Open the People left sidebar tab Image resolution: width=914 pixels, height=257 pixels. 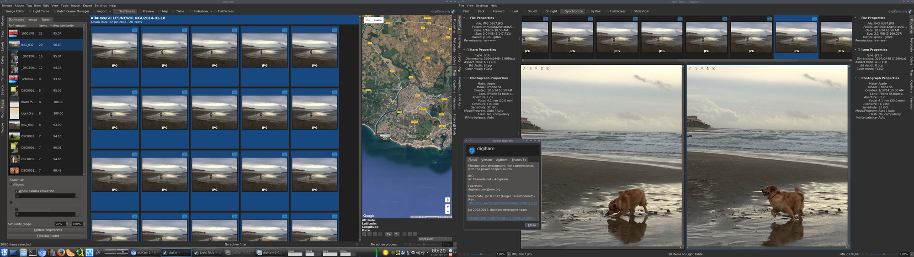tap(2, 127)
